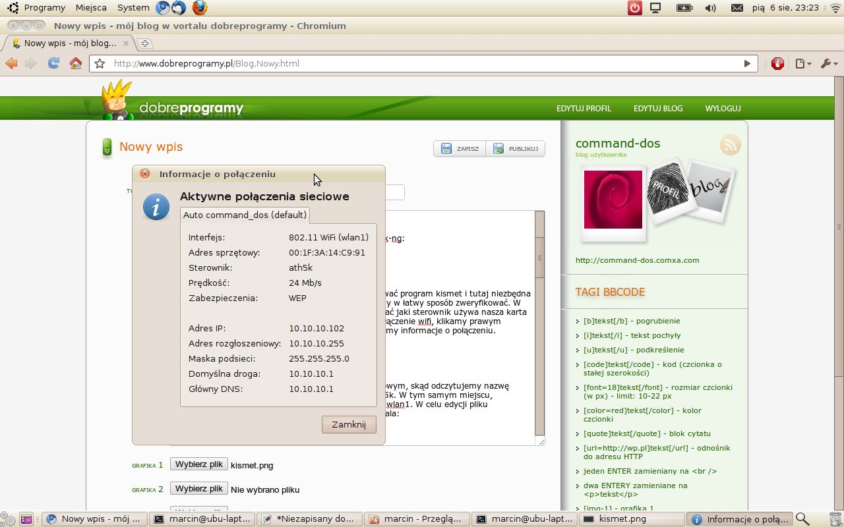Image resolution: width=844 pixels, height=527 pixels.
Task: Click the PUBLIKUJ button
Action: 516,149
